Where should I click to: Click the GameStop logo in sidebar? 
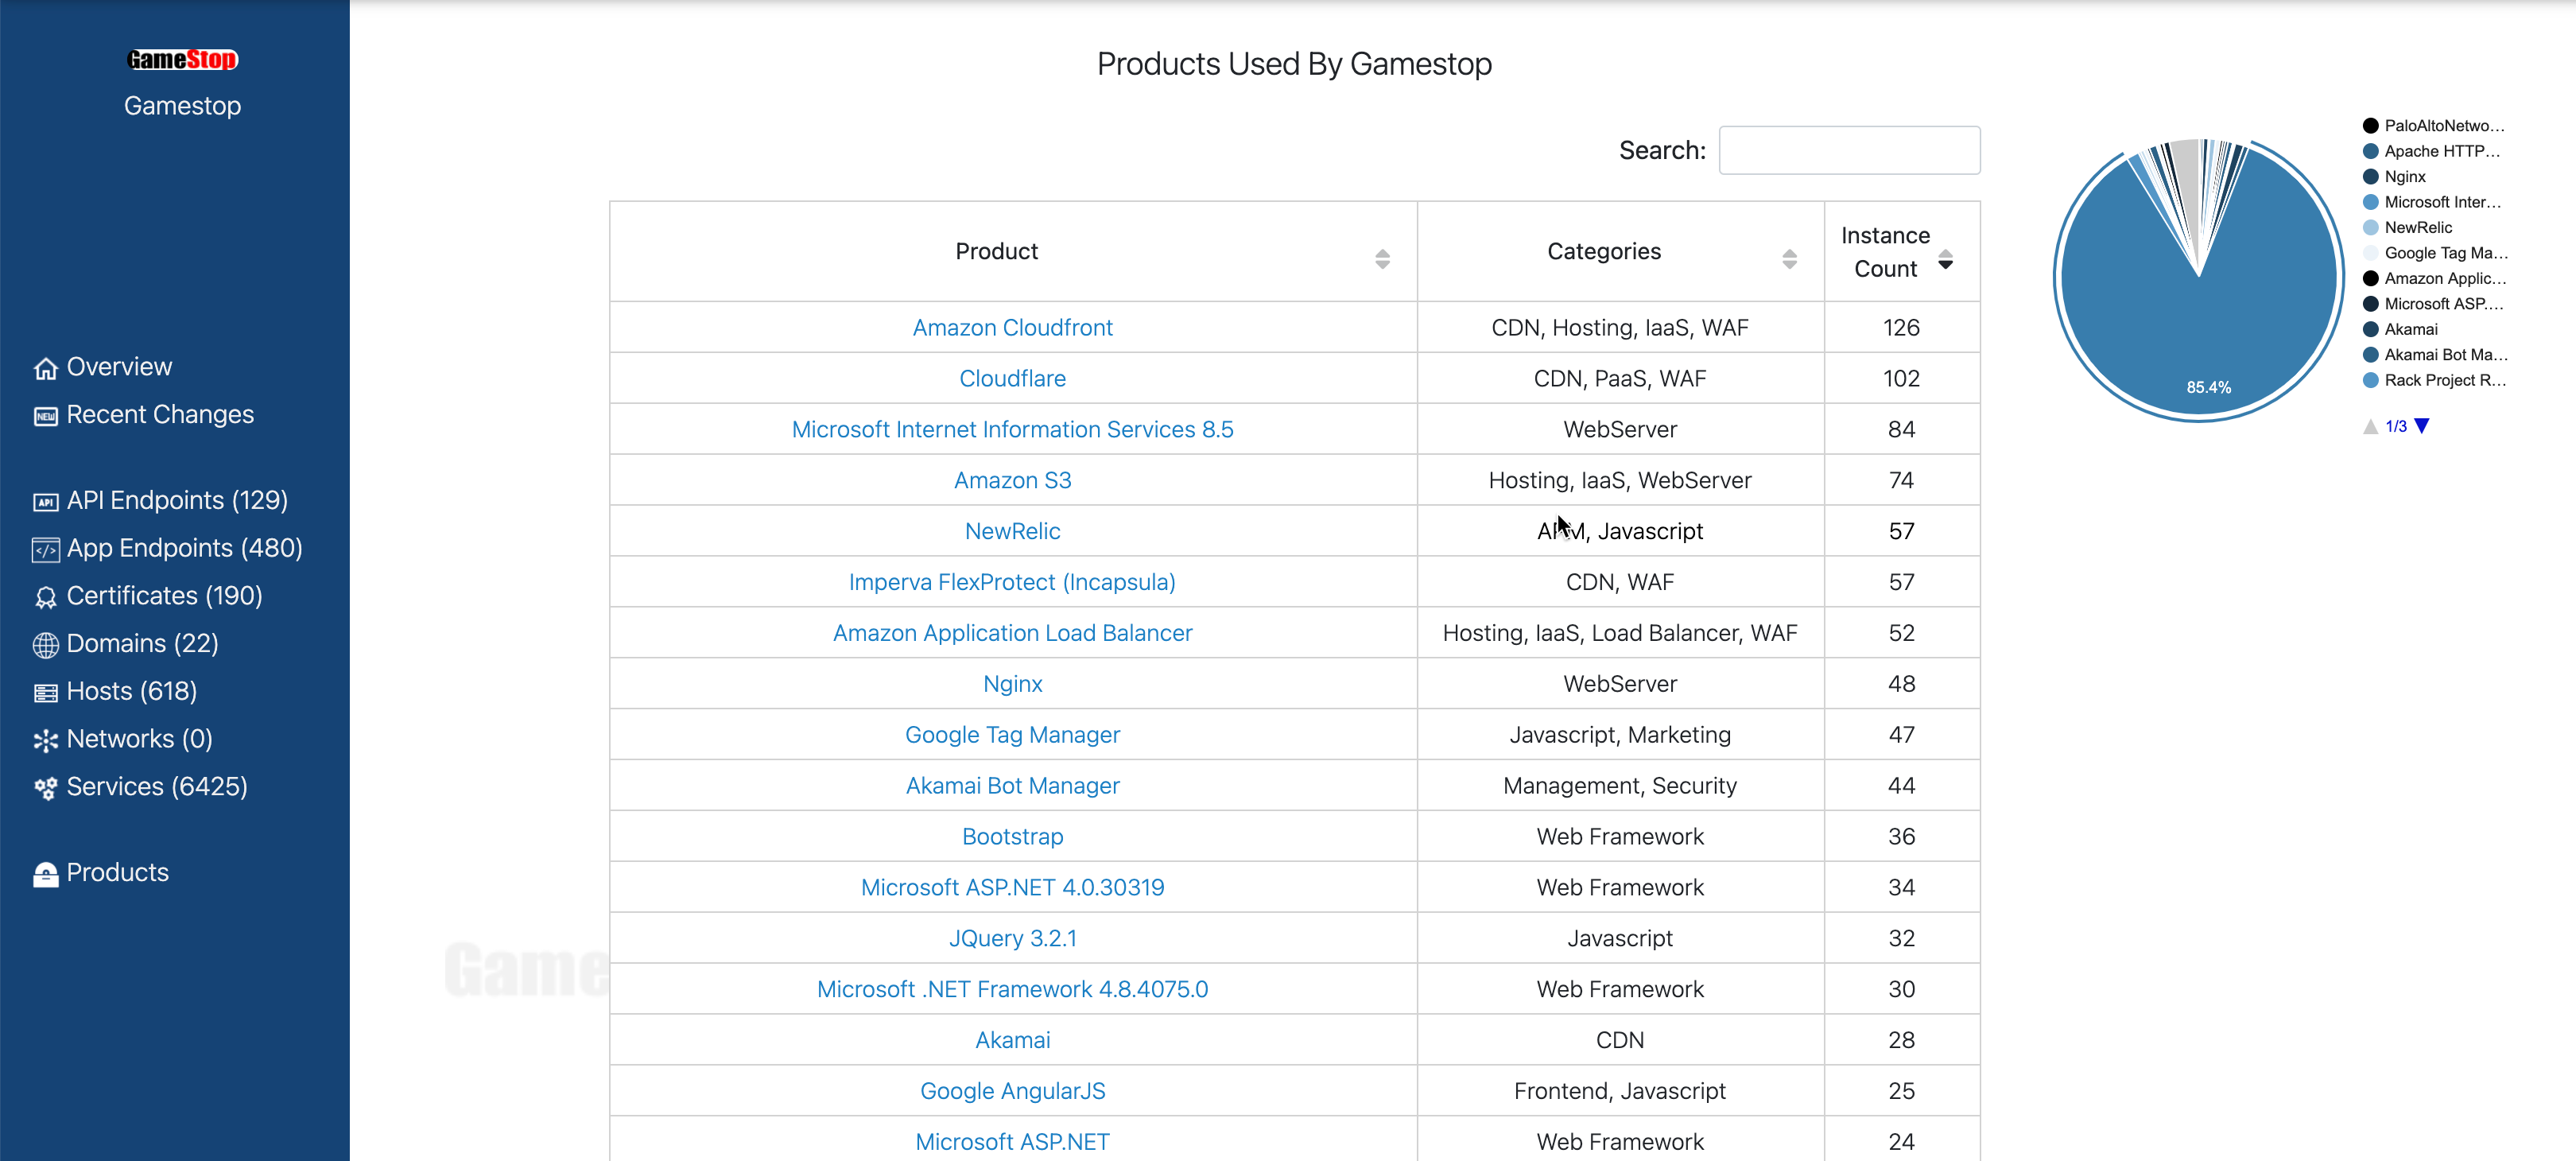coord(182,60)
